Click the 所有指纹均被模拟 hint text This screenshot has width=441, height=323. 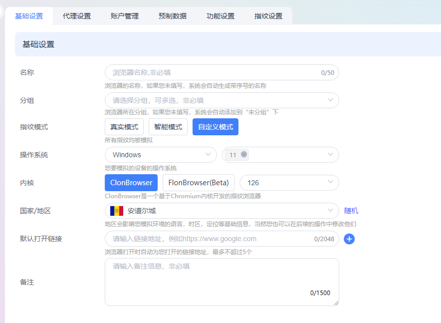click(x=129, y=140)
